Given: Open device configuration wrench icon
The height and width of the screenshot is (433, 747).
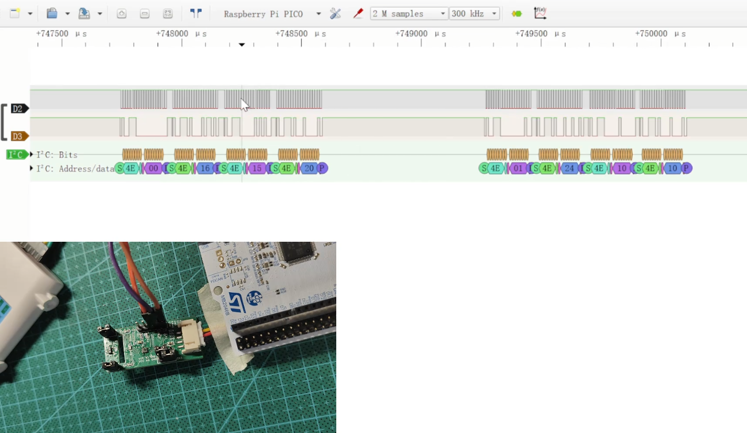Looking at the screenshot, I should tap(335, 14).
